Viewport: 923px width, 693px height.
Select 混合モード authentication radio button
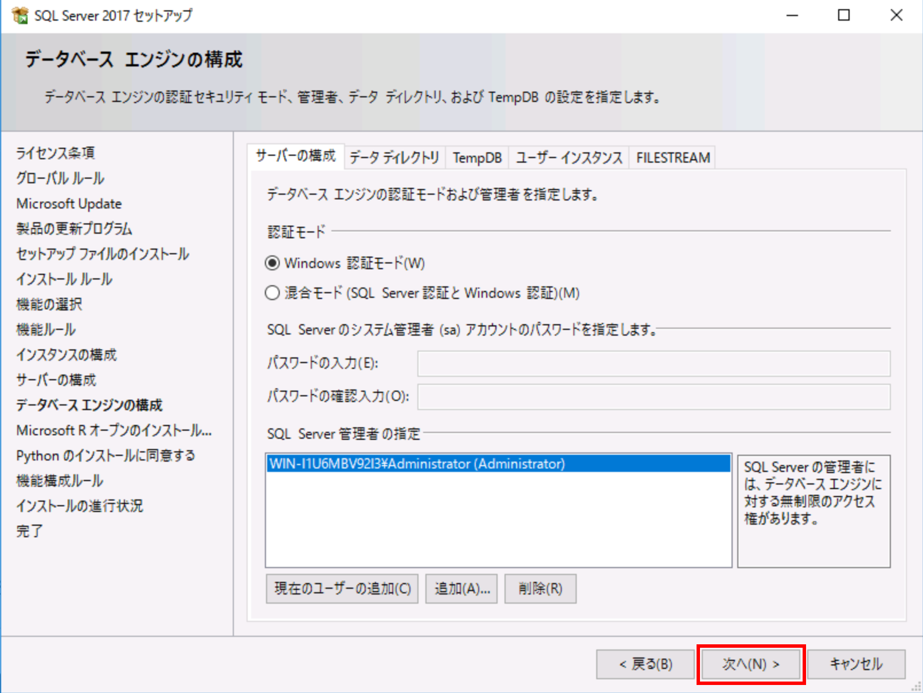pos(272,293)
